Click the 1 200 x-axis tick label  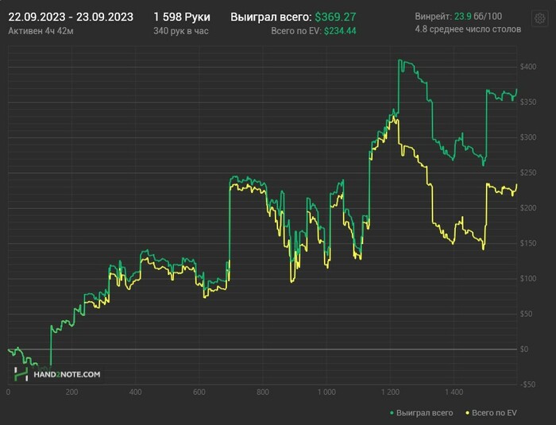(391, 392)
